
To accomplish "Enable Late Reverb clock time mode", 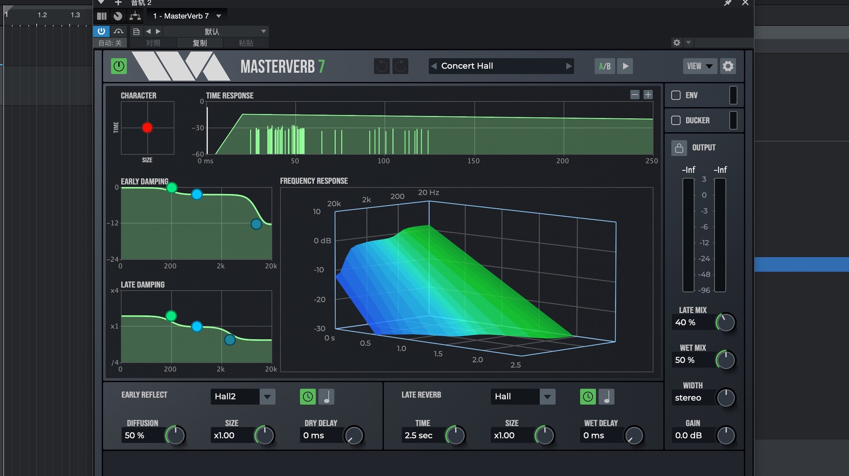I will pos(588,397).
